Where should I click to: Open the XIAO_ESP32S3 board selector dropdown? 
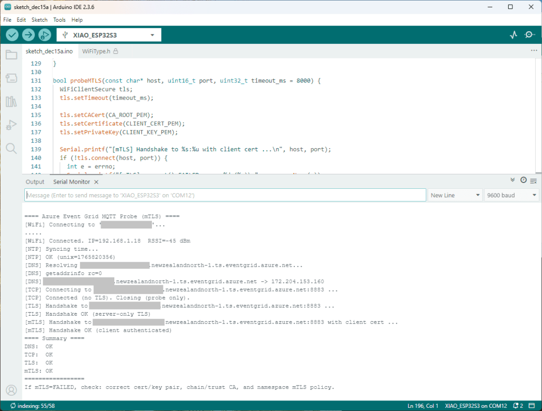click(109, 35)
